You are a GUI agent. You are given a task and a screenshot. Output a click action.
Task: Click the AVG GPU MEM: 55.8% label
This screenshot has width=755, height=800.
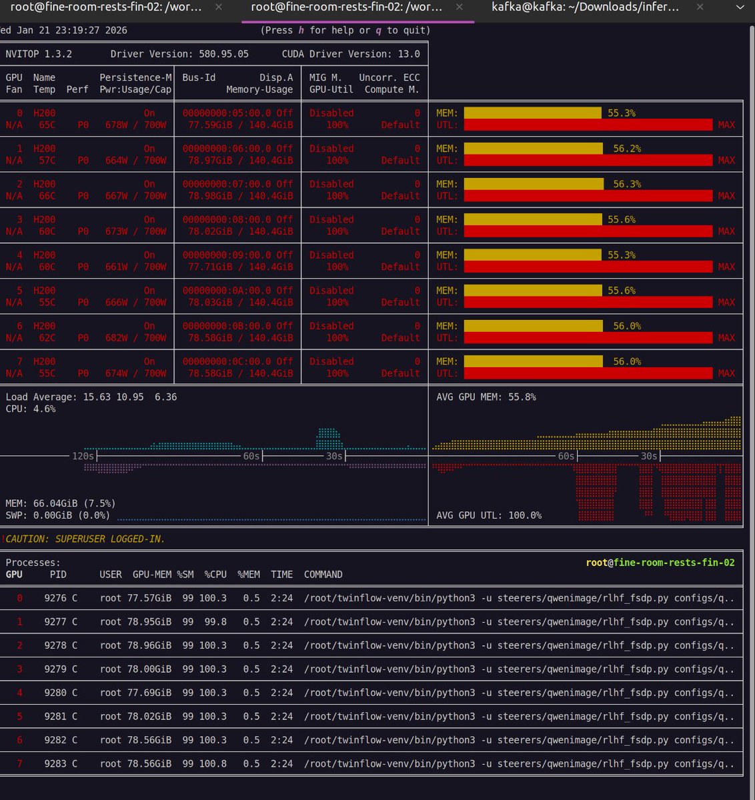coord(486,397)
